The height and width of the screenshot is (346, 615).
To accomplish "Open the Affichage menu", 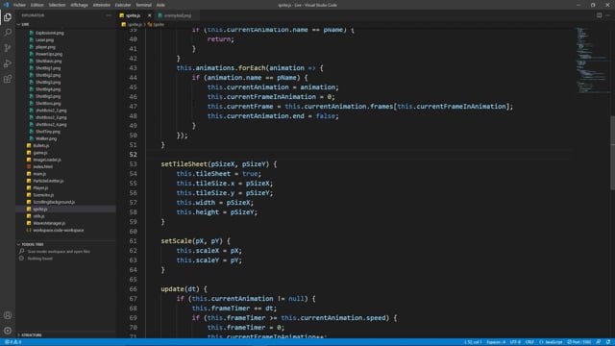I will (x=79, y=5).
